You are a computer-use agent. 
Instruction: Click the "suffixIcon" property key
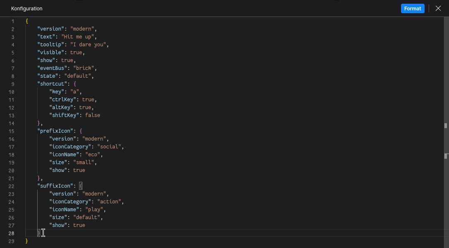pos(55,186)
